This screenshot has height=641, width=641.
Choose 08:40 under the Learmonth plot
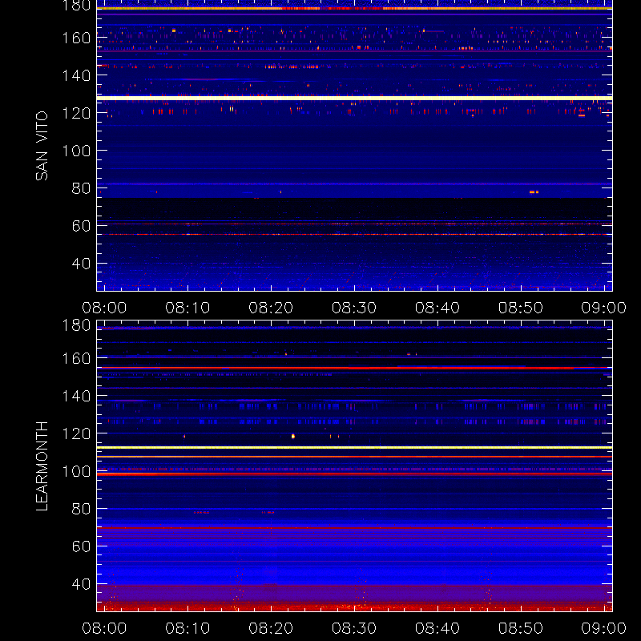[x=437, y=628]
